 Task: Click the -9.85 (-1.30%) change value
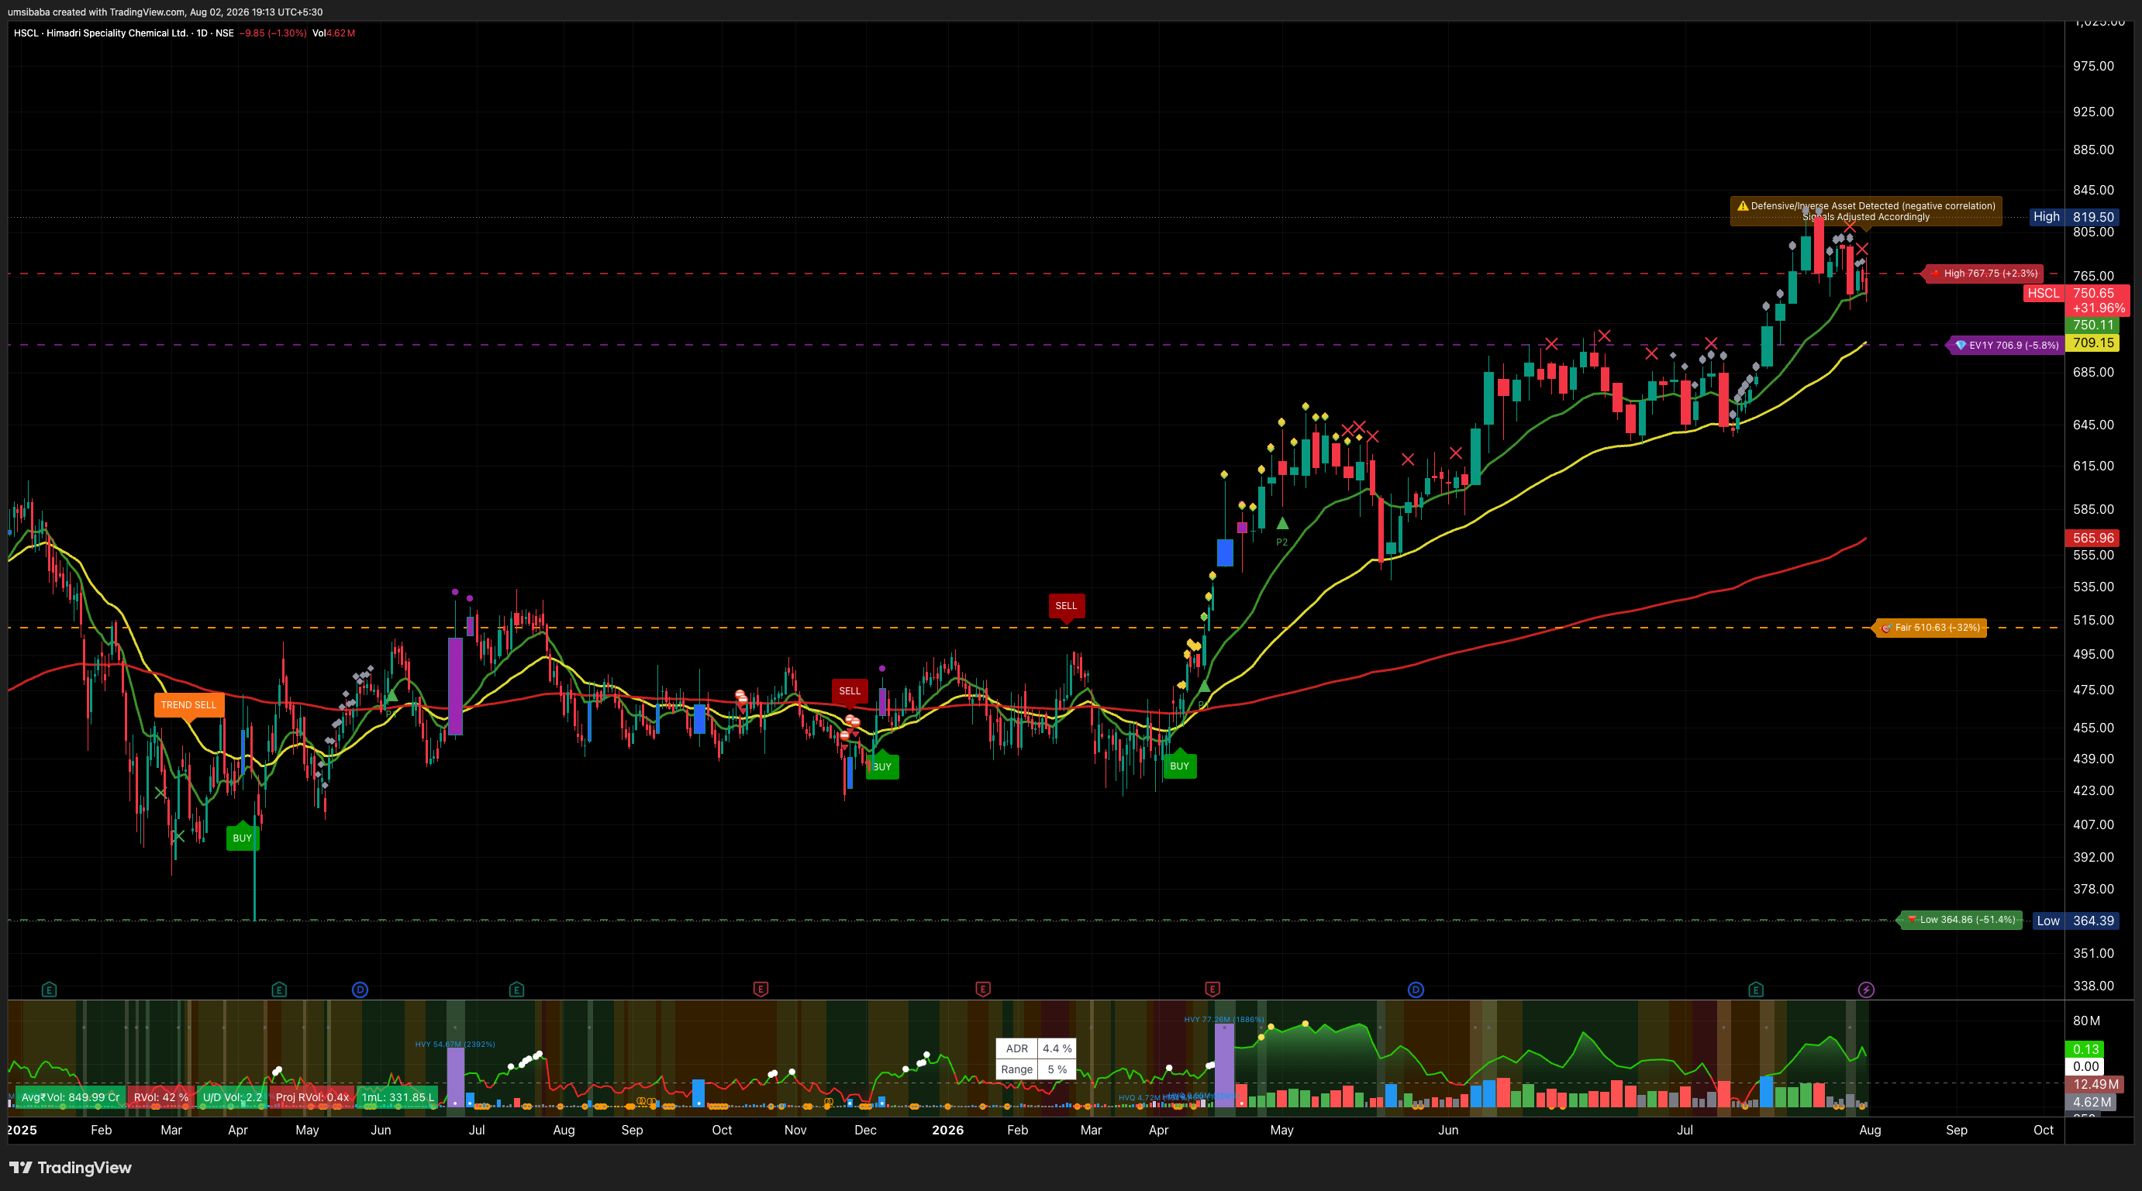(273, 33)
